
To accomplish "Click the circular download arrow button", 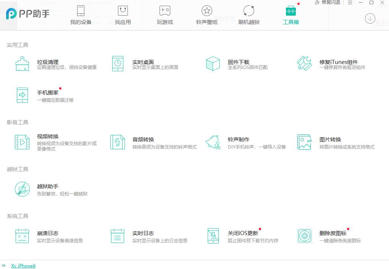I will click(369, 18).
